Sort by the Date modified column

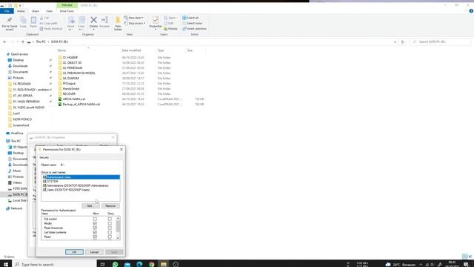pos(131,50)
